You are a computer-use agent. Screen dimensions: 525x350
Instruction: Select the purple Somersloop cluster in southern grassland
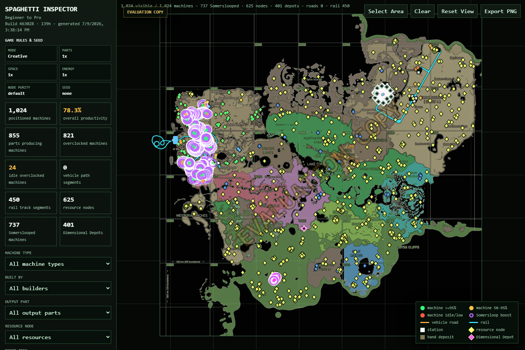[x=275, y=279]
